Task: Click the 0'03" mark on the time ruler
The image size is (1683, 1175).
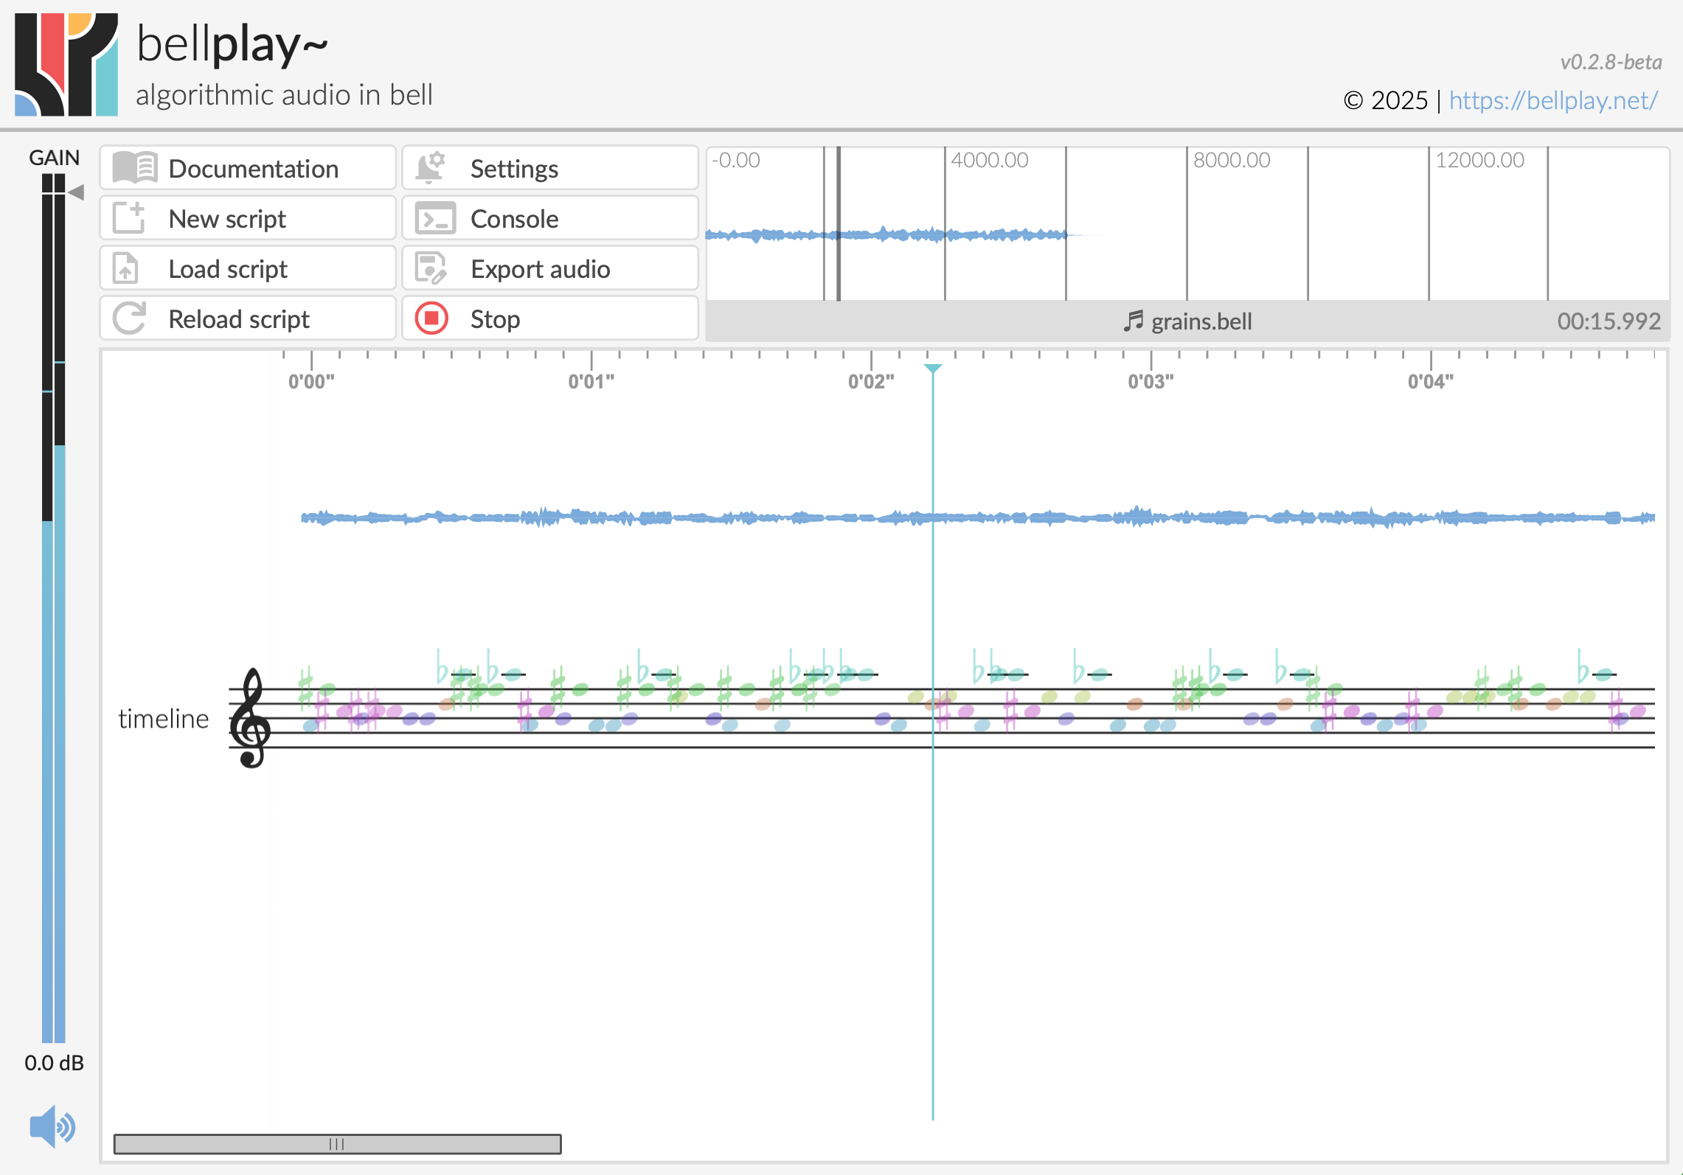Action: coord(1151,380)
